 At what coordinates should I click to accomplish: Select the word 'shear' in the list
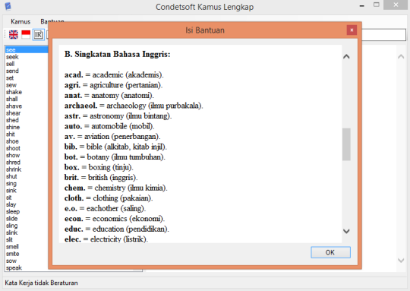(13, 113)
